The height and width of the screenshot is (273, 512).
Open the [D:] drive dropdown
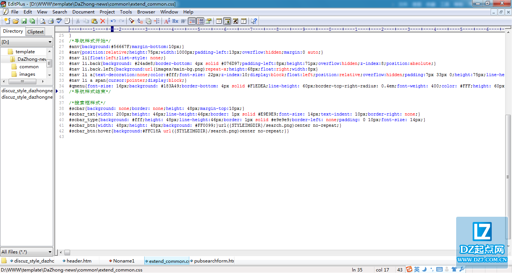27,42
